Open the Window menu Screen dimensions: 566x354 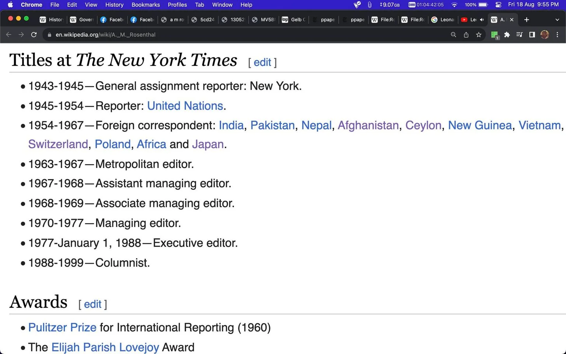[222, 4]
